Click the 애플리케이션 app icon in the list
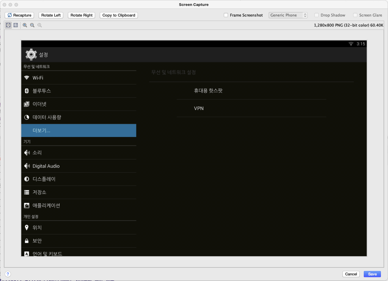 tap(27, 205)
